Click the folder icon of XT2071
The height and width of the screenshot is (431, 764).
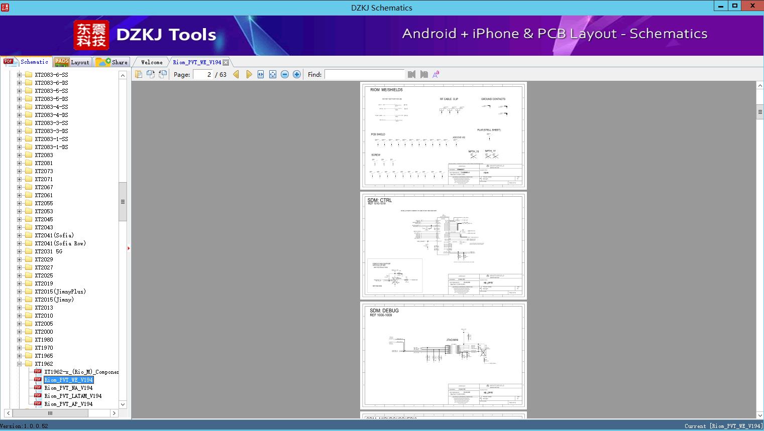click(28, 179)
